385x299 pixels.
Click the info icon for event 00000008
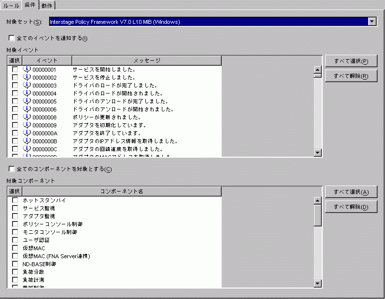27,117
